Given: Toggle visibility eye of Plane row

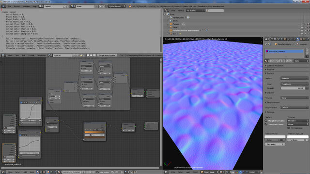Looking at the screenshot, I should click(302, 27).
